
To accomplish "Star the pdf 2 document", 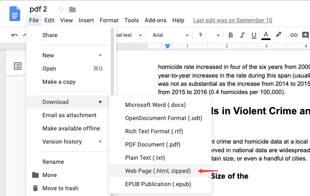I will click(x=61, y=9).
